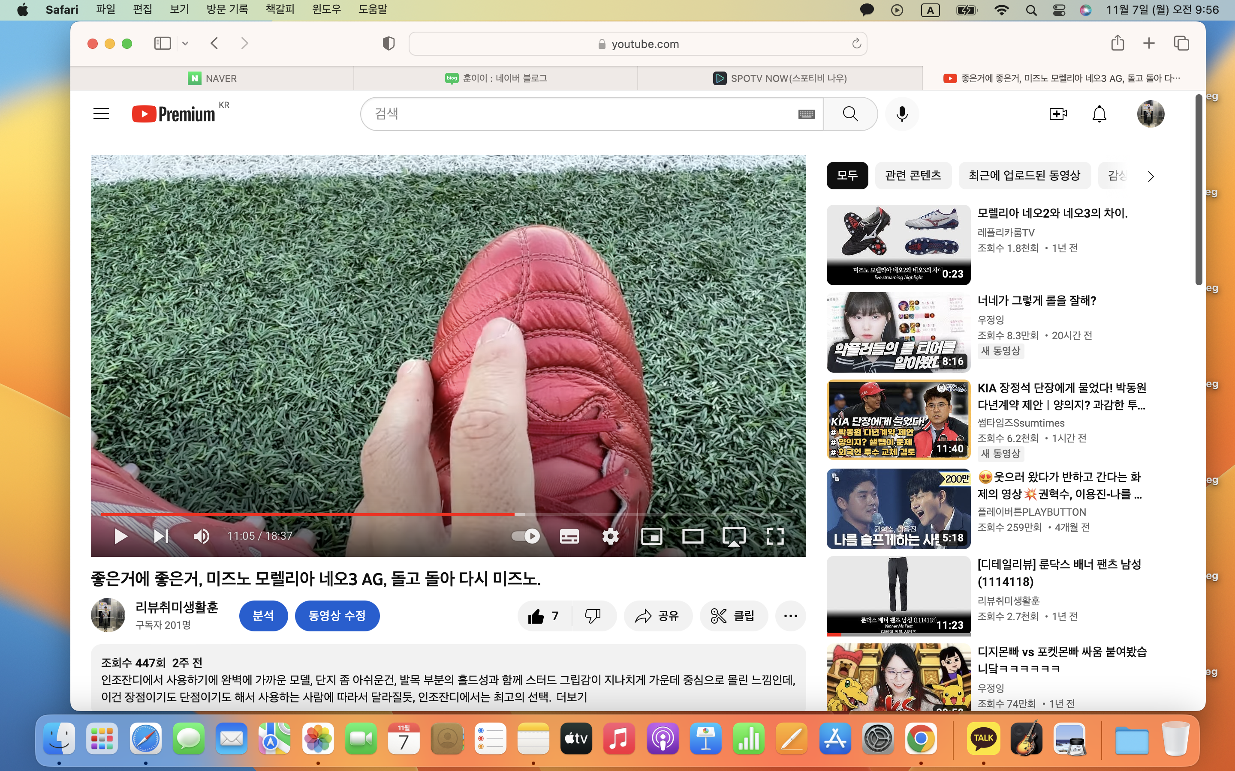Click the youtube.com address bar

pyautogui.click(x=638, y=44)
